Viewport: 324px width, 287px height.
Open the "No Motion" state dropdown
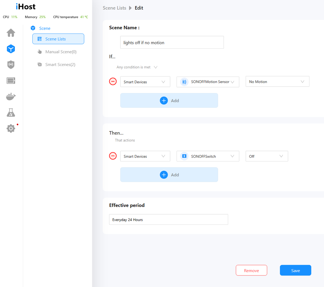[277, 81]
